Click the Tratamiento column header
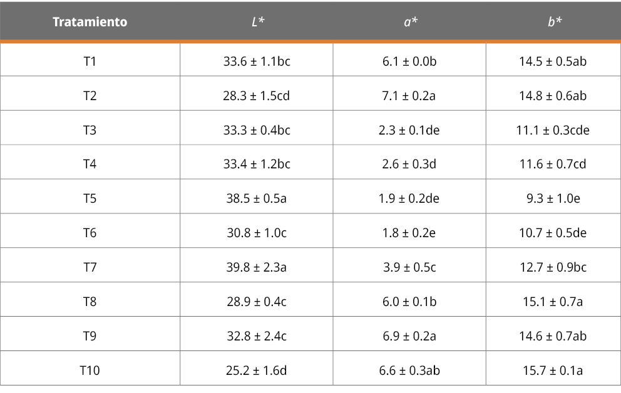Screen dimensions: 621x393 click(90, 22)
